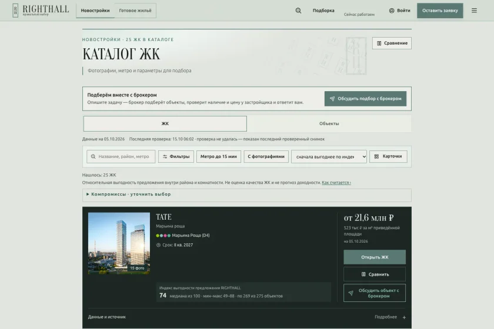Open the sort order dropdown
This screenshot has height=329, width=494.
pos(329,156)
